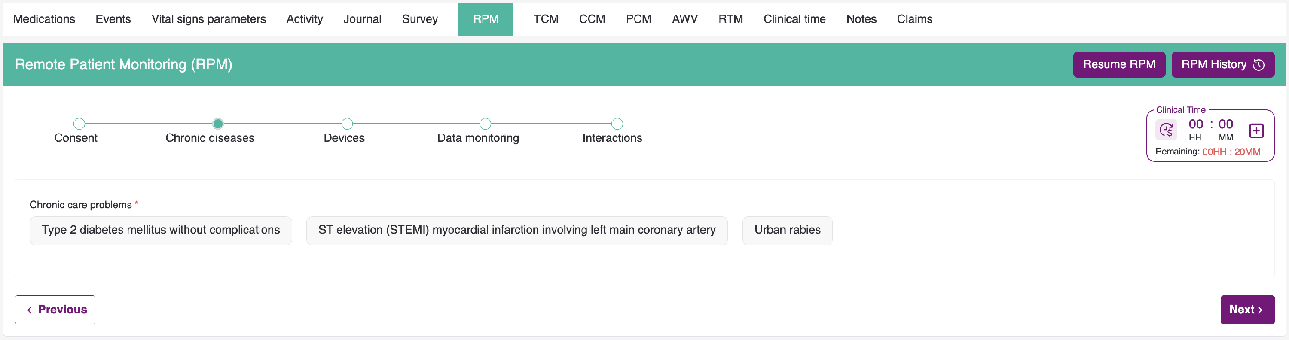The width and height of the screenshot is (1289, 340).
Task: Click the Chronic diseases step circle
Action: click(x=218, y=124)
